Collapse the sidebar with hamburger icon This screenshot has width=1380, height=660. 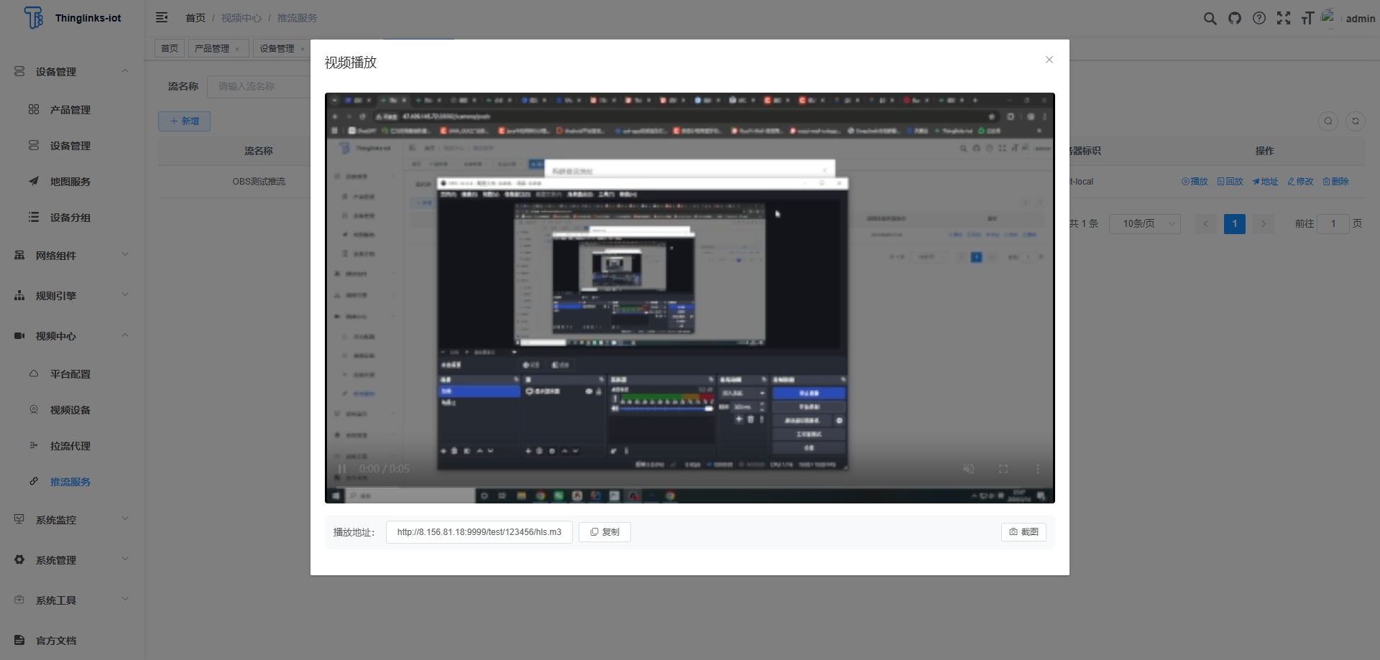[162, 18]
